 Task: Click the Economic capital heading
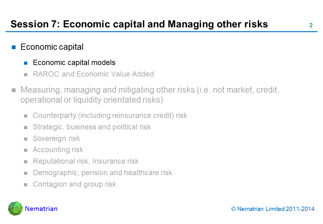(52, 47)
